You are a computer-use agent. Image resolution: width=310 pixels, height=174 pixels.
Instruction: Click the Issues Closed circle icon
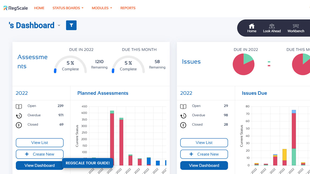(183, 125)
